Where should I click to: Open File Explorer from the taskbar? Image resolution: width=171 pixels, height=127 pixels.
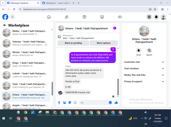[x=47, y=112]
